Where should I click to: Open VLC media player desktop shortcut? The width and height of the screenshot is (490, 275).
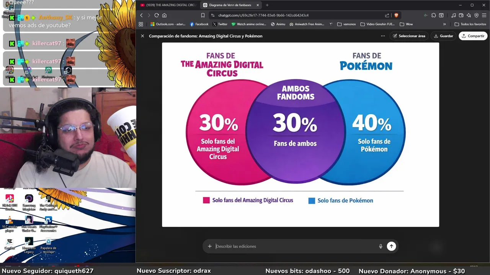point(10,224)
